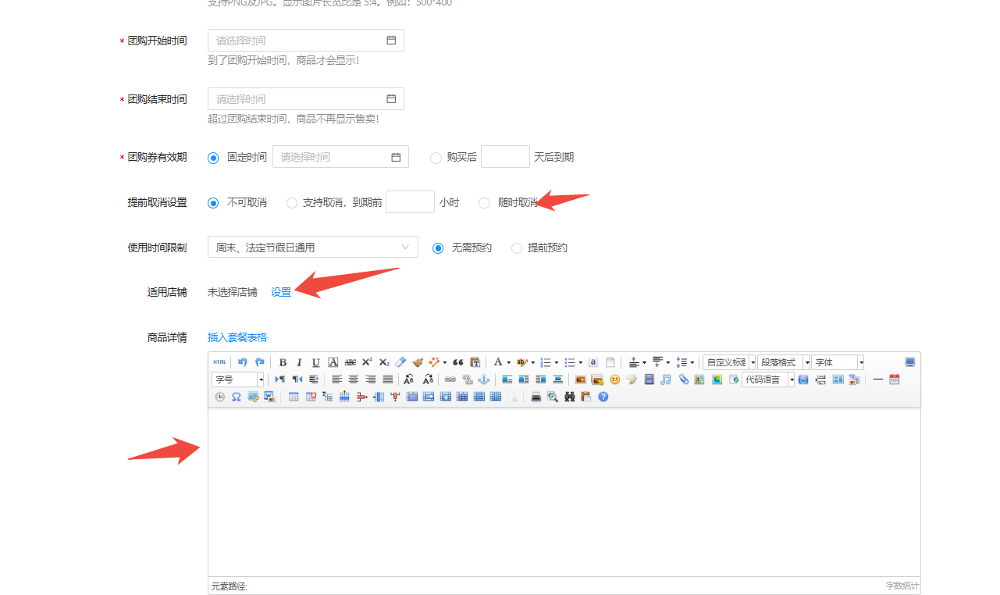The image size is (1000, 595).
Task: Insert an anchor
Action: coord(484,379)
